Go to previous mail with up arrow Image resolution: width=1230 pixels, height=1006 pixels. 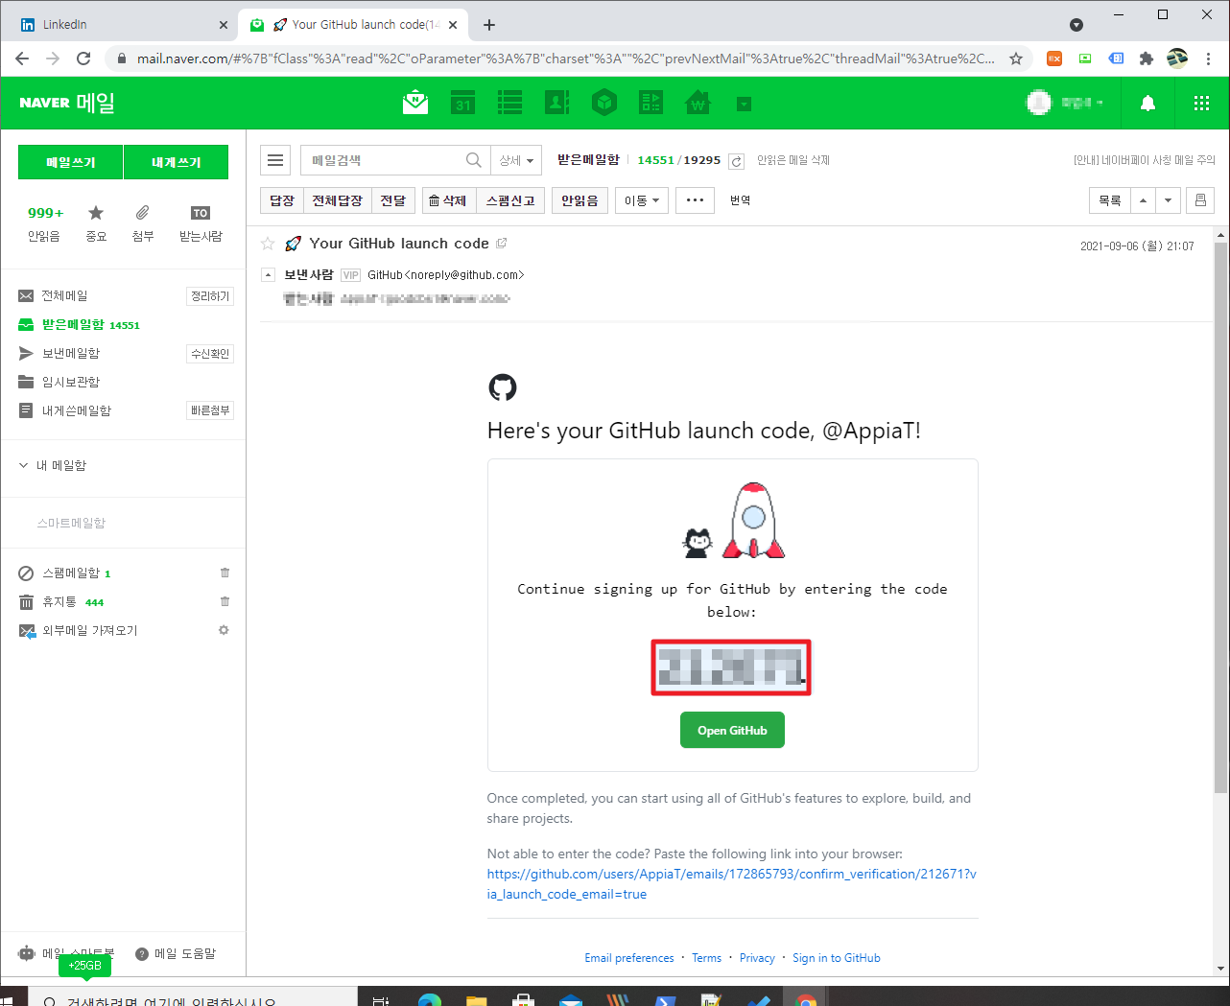1143,200
